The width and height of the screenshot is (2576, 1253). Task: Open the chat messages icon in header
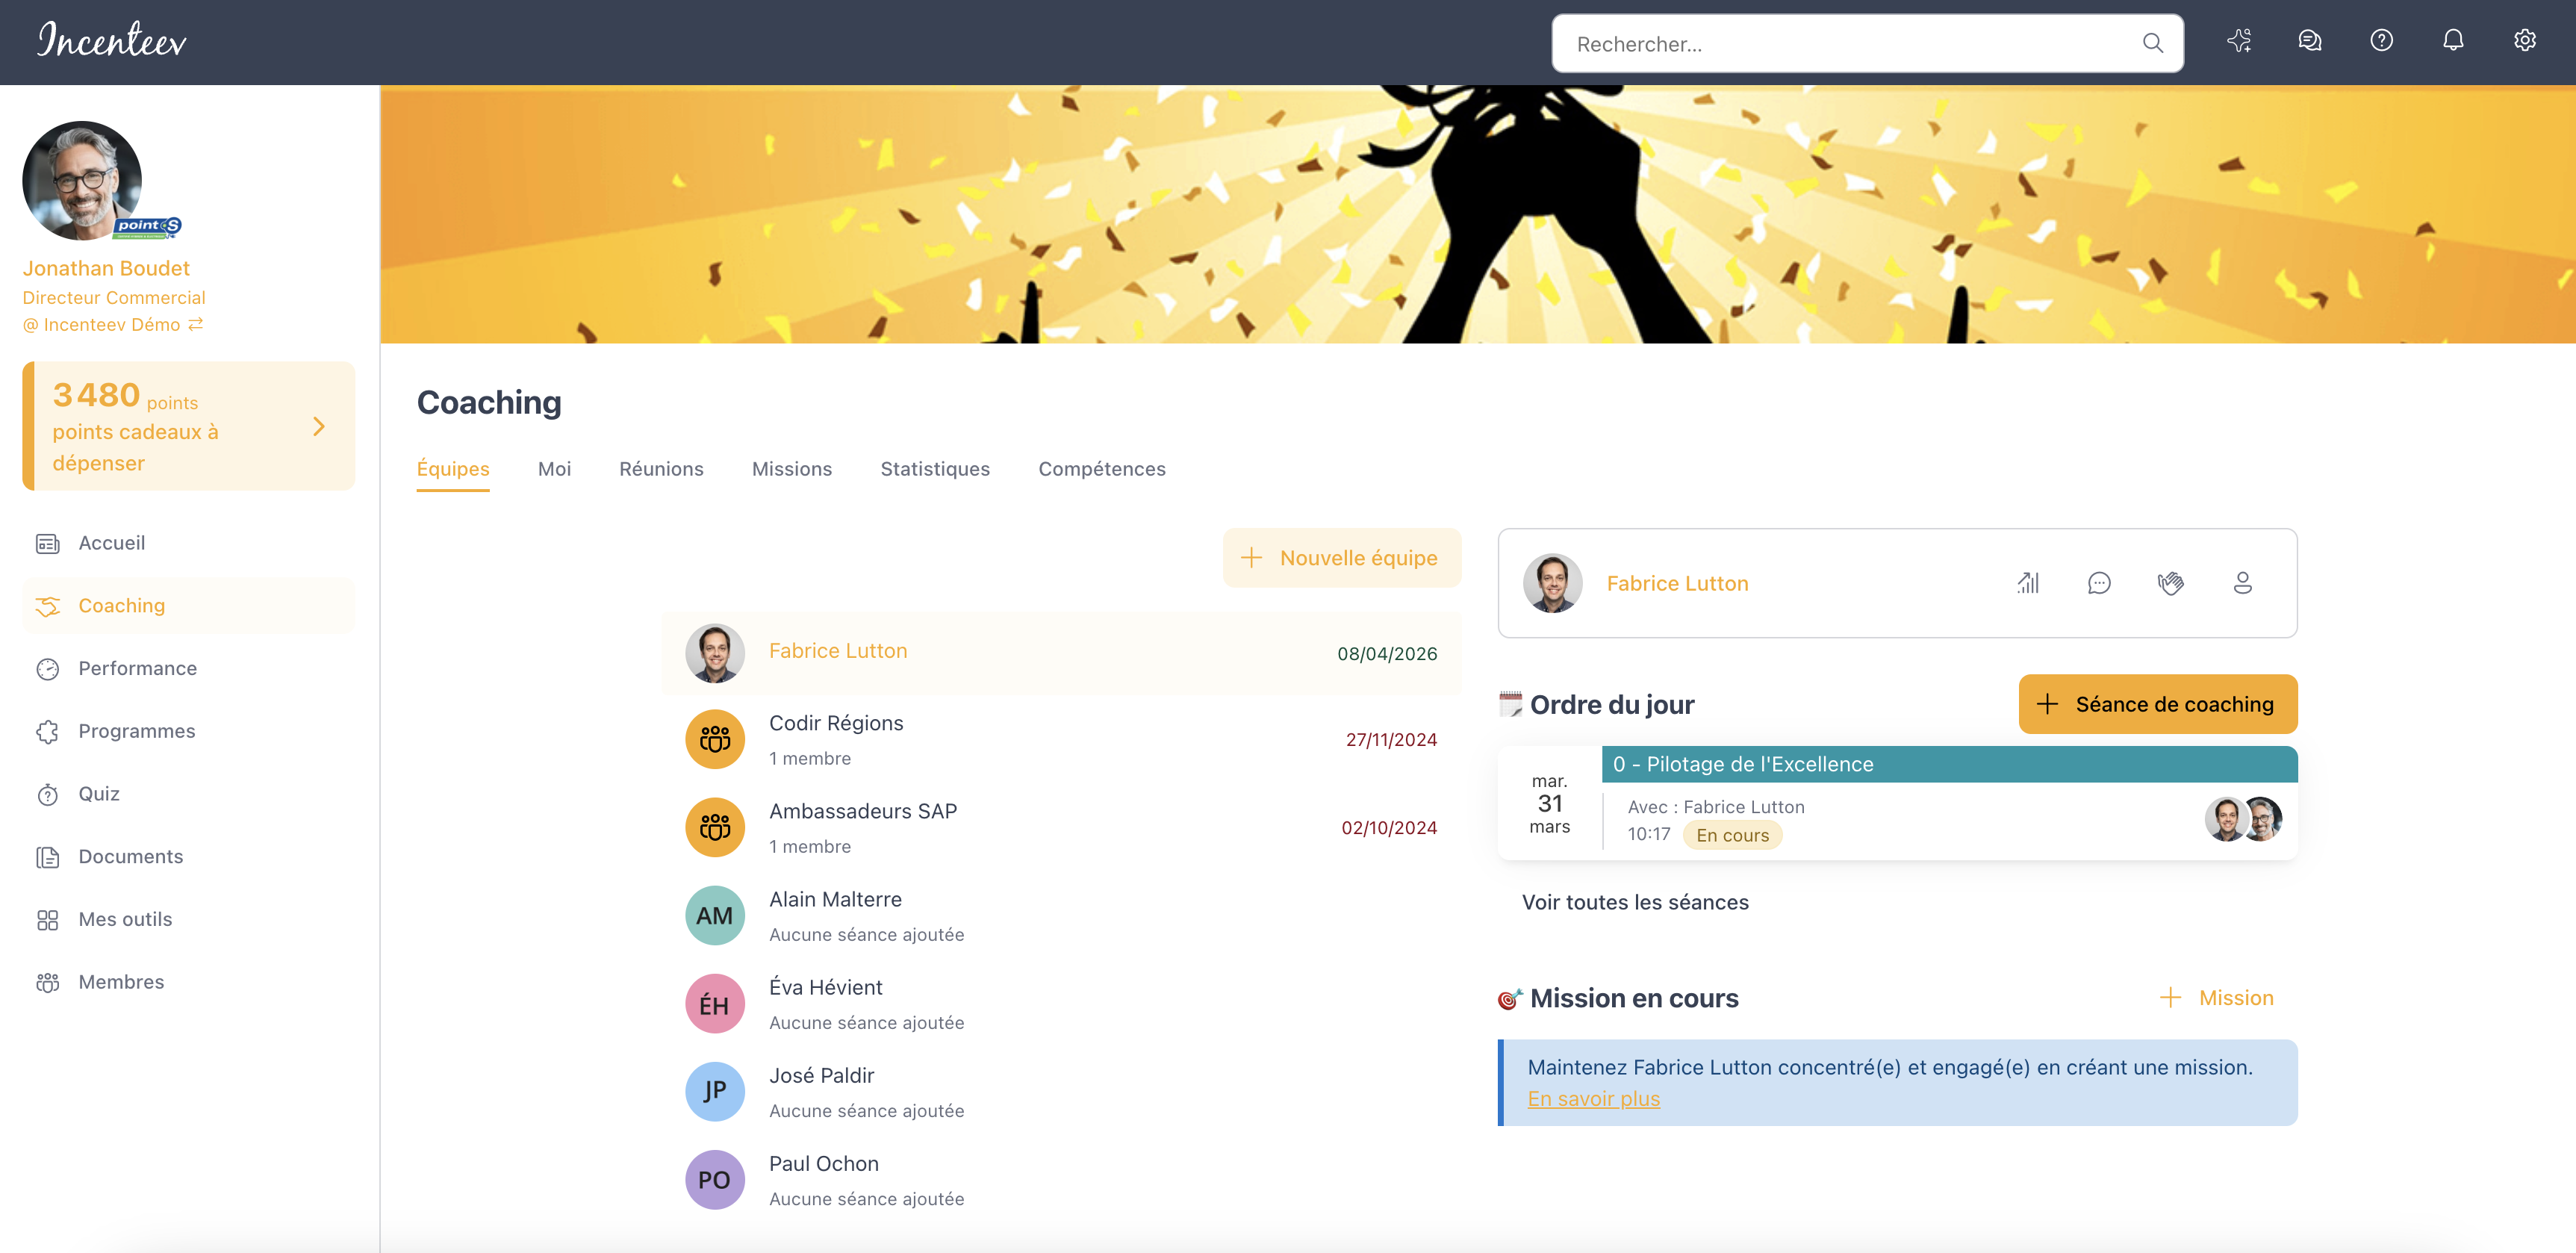point(2310,41)
